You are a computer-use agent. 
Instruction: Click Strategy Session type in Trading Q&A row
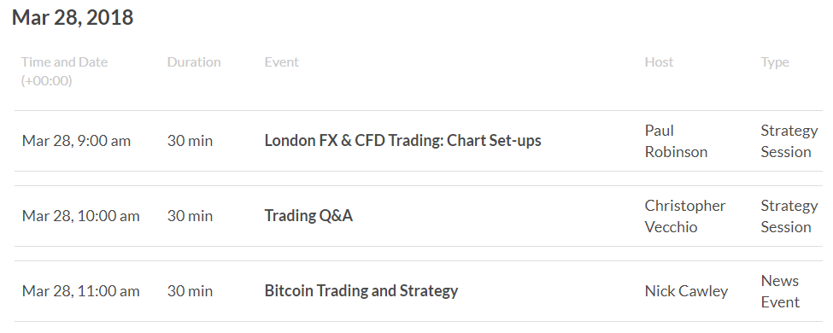coord(789,216)
